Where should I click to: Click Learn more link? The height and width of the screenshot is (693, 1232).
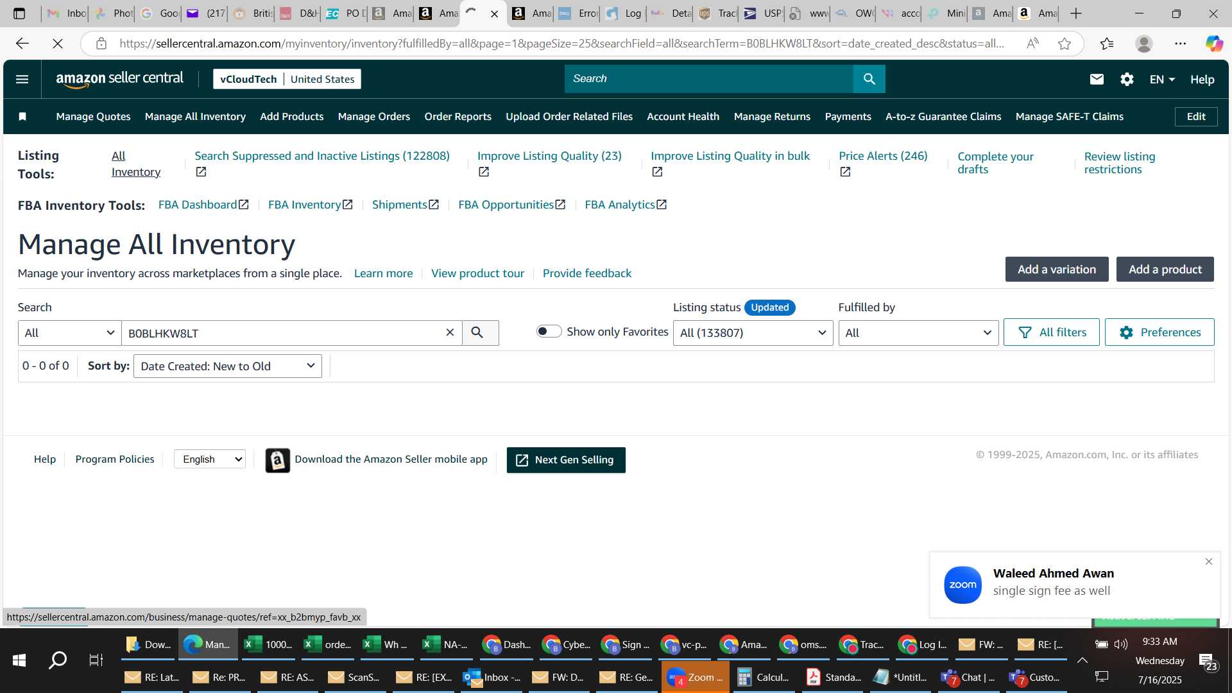tap(383, 273)
